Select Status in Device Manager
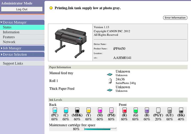Screen dimensions: 191x134 click(22, 27)
